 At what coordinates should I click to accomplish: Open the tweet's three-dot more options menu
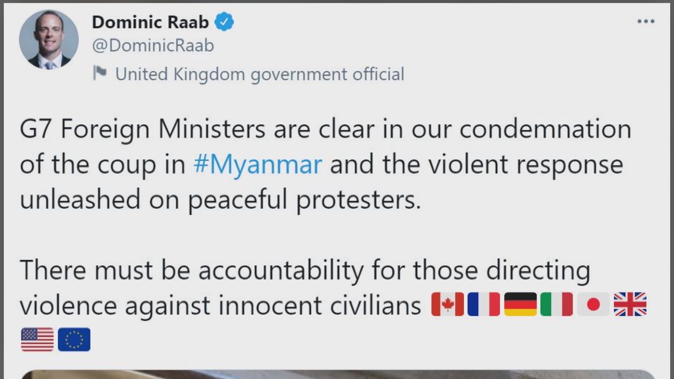click(646, 21)
